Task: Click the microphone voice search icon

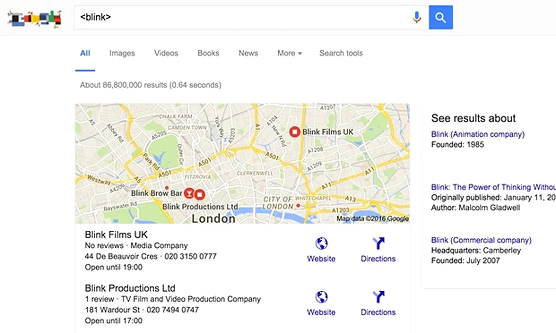Action: pos(417,18)
